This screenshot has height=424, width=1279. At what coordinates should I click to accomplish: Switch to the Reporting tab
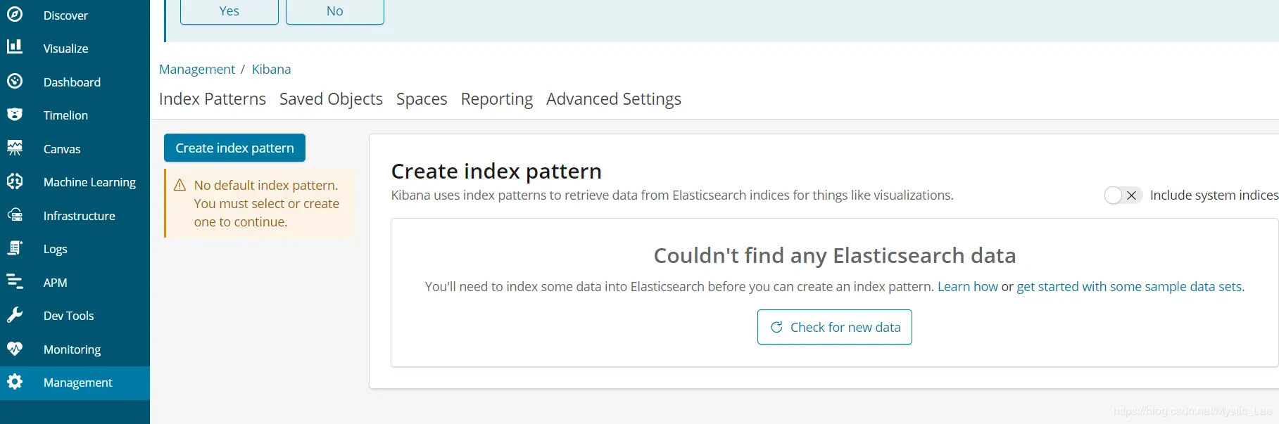coord(497,99)
